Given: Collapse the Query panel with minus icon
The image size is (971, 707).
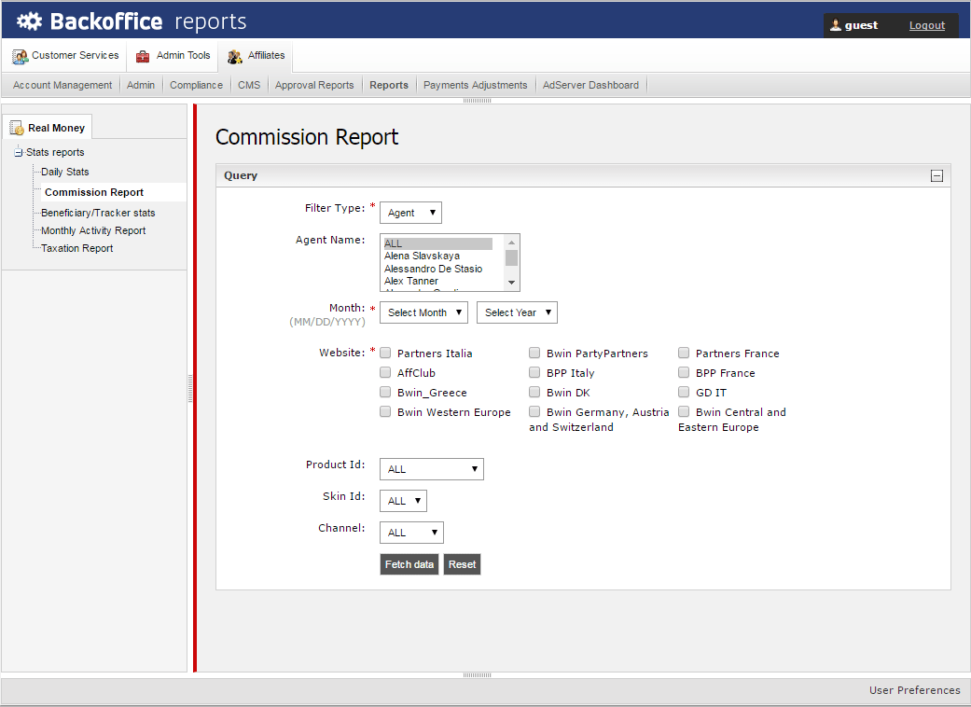Looking at the screenshot, I should (936, 175).
